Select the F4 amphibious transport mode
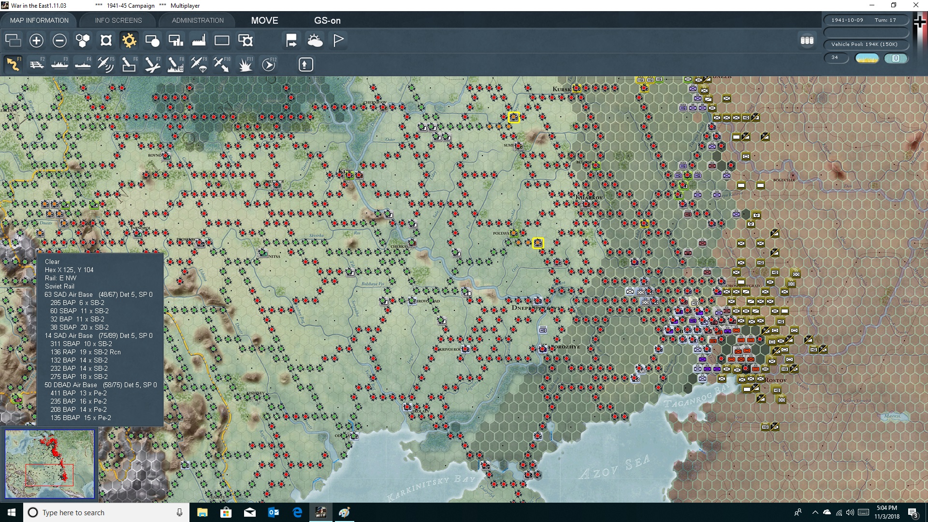This screenshot has width=928, height=522. click(83, 64)
